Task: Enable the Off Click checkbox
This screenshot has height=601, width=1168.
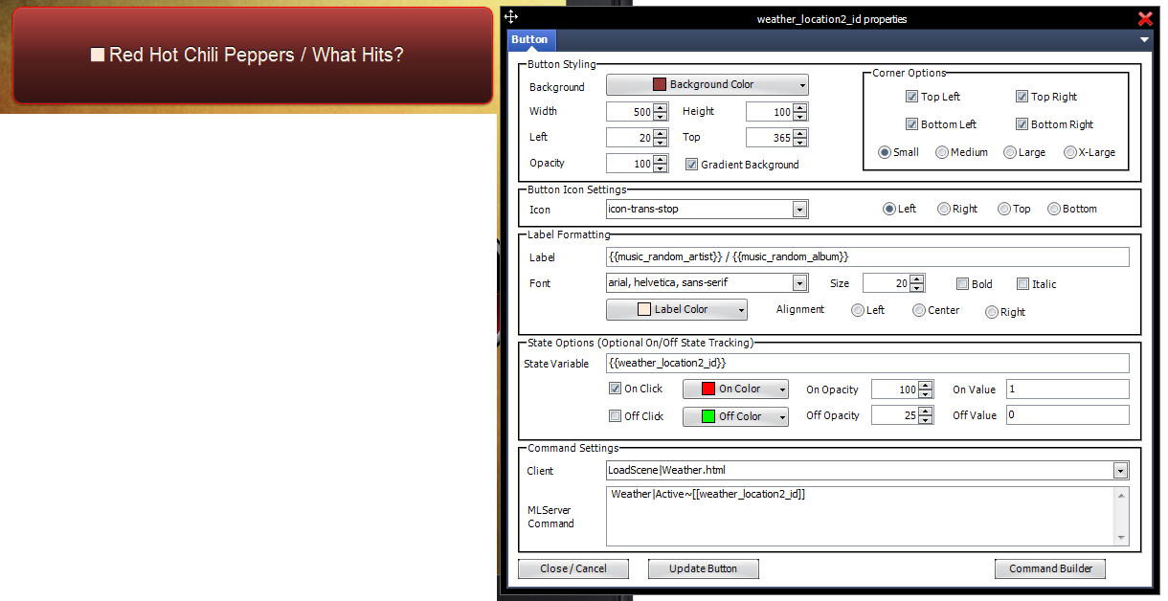Action: (616, 415)
